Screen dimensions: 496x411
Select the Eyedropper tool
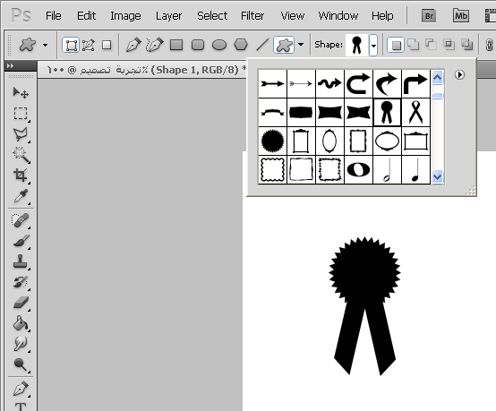click(21, 196)
